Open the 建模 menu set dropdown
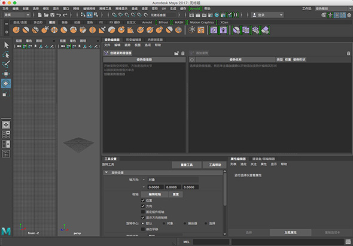This screenshot has width=353, height=246. click(x=17, y=15)
